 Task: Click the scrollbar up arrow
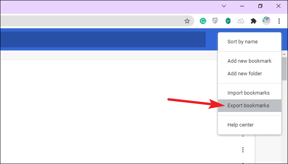pyautogui.click(x=284, y=54)
